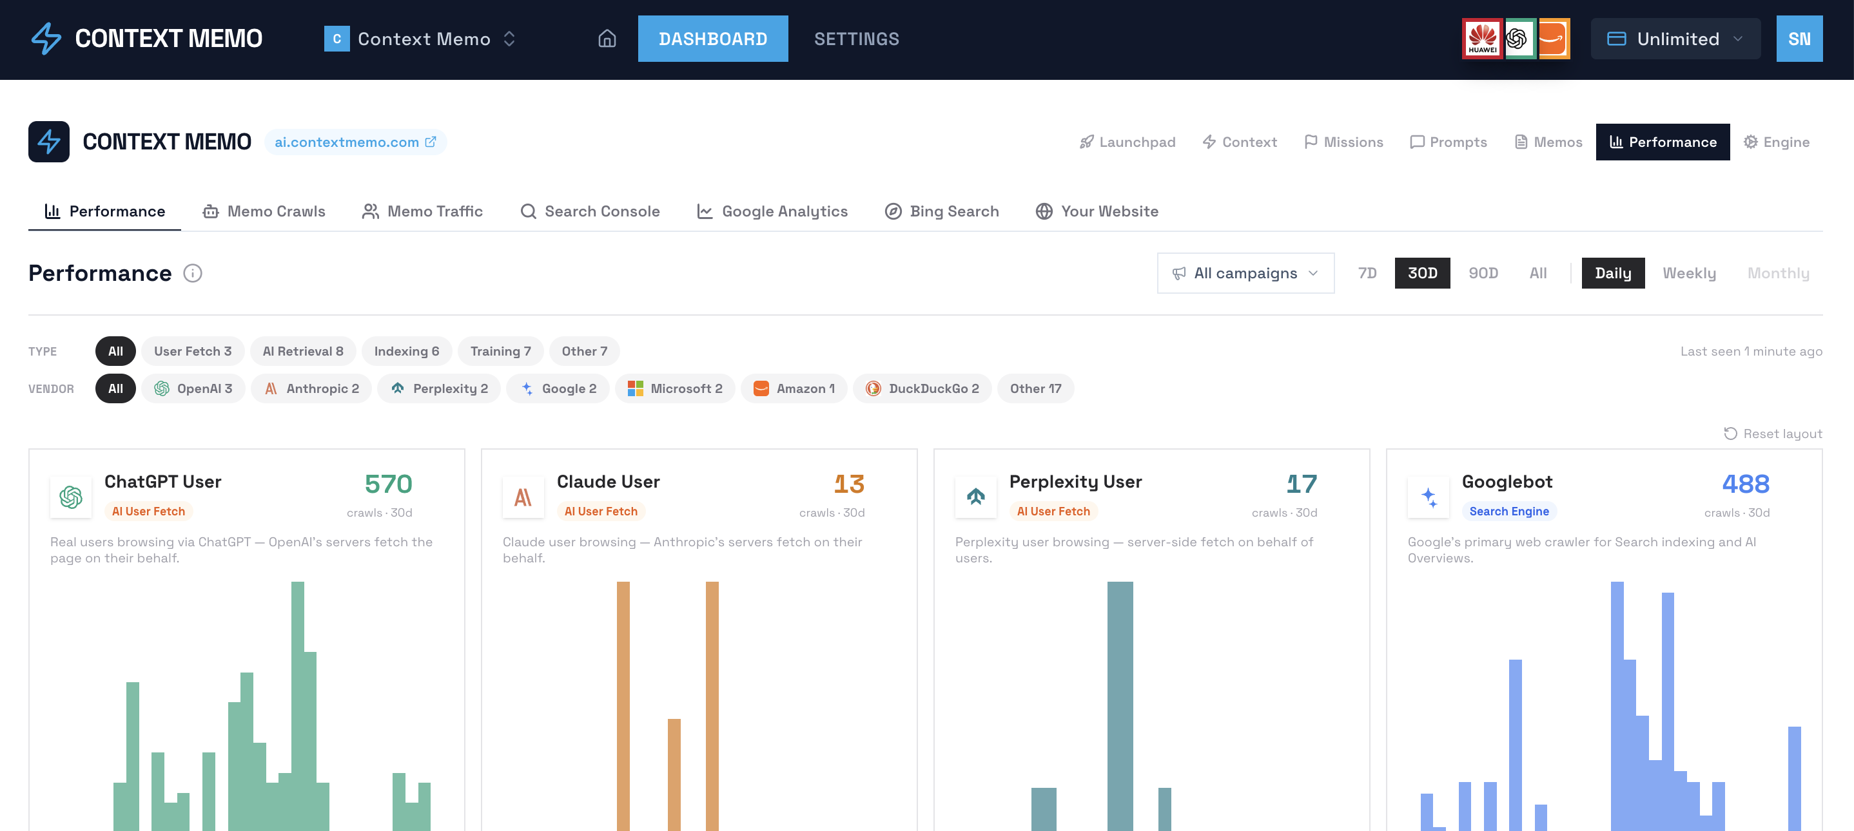Open the Unlimited plan dropdown

(x=1675, y=39)
